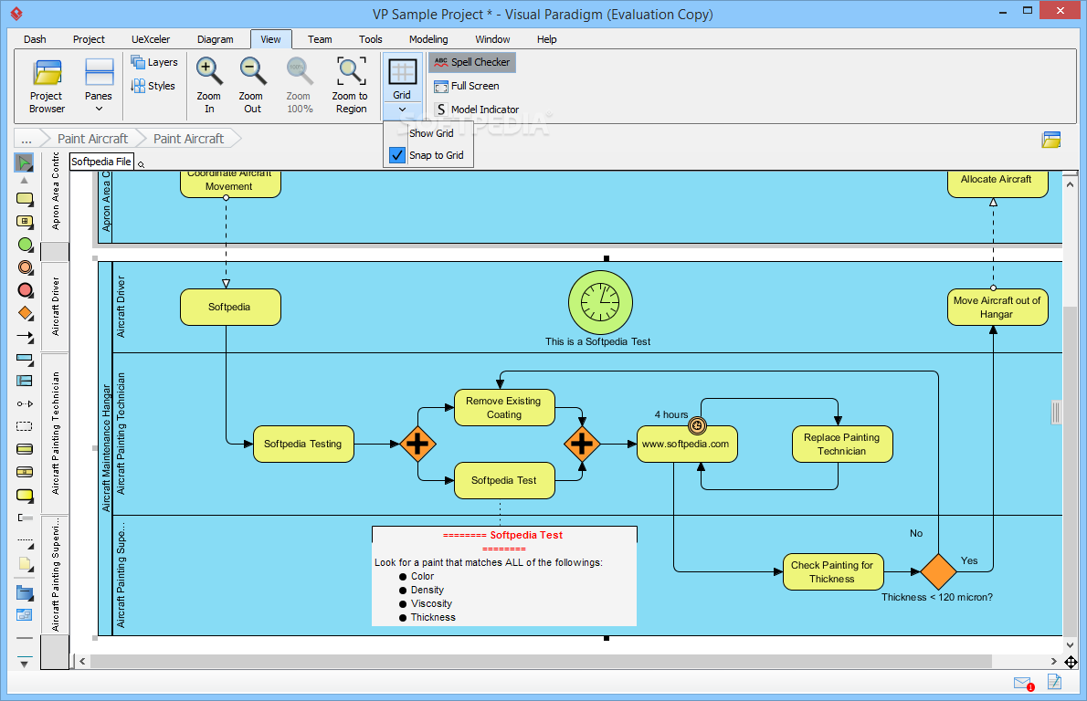The height and width of the screenshot is (701, 1087).
Task: Select the Softpedia Testing task
Action: click(303, 444)
